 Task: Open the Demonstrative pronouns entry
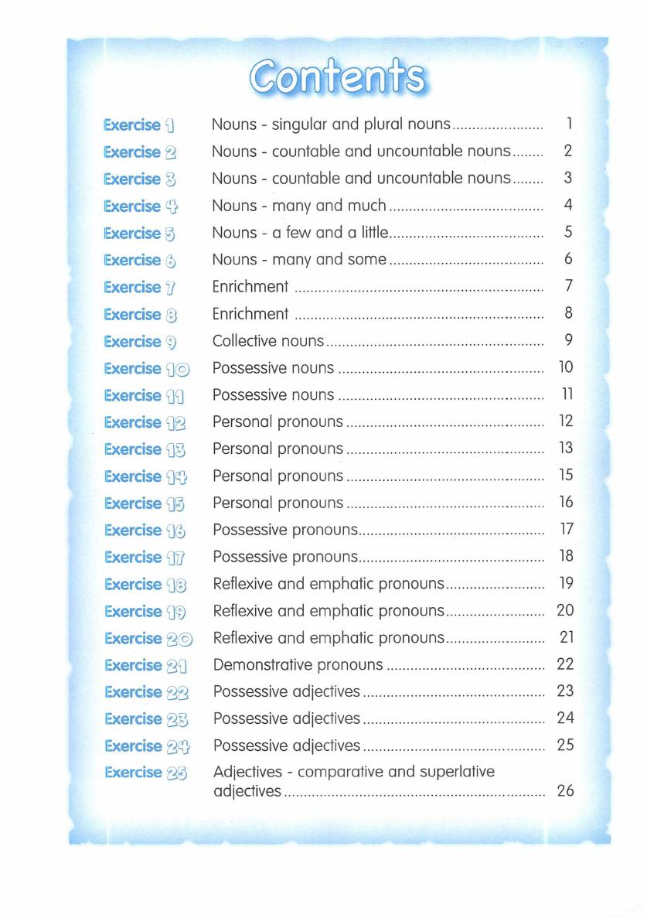pyautogui.click(x=298, y=665)
